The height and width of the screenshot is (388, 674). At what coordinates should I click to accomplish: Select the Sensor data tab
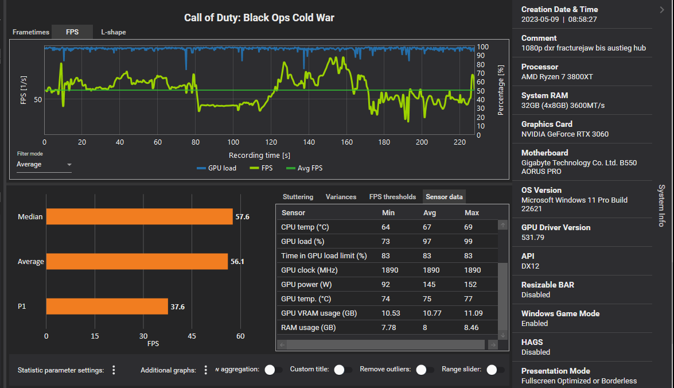click(x=444, y=196)
